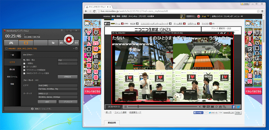Collapse Bandicam panel with small up arrow
This screenshot has width=269, height=130.
[74, 49]
